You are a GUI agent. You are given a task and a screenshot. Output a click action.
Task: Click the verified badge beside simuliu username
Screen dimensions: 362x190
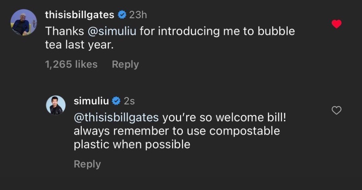tap(117, 101)
